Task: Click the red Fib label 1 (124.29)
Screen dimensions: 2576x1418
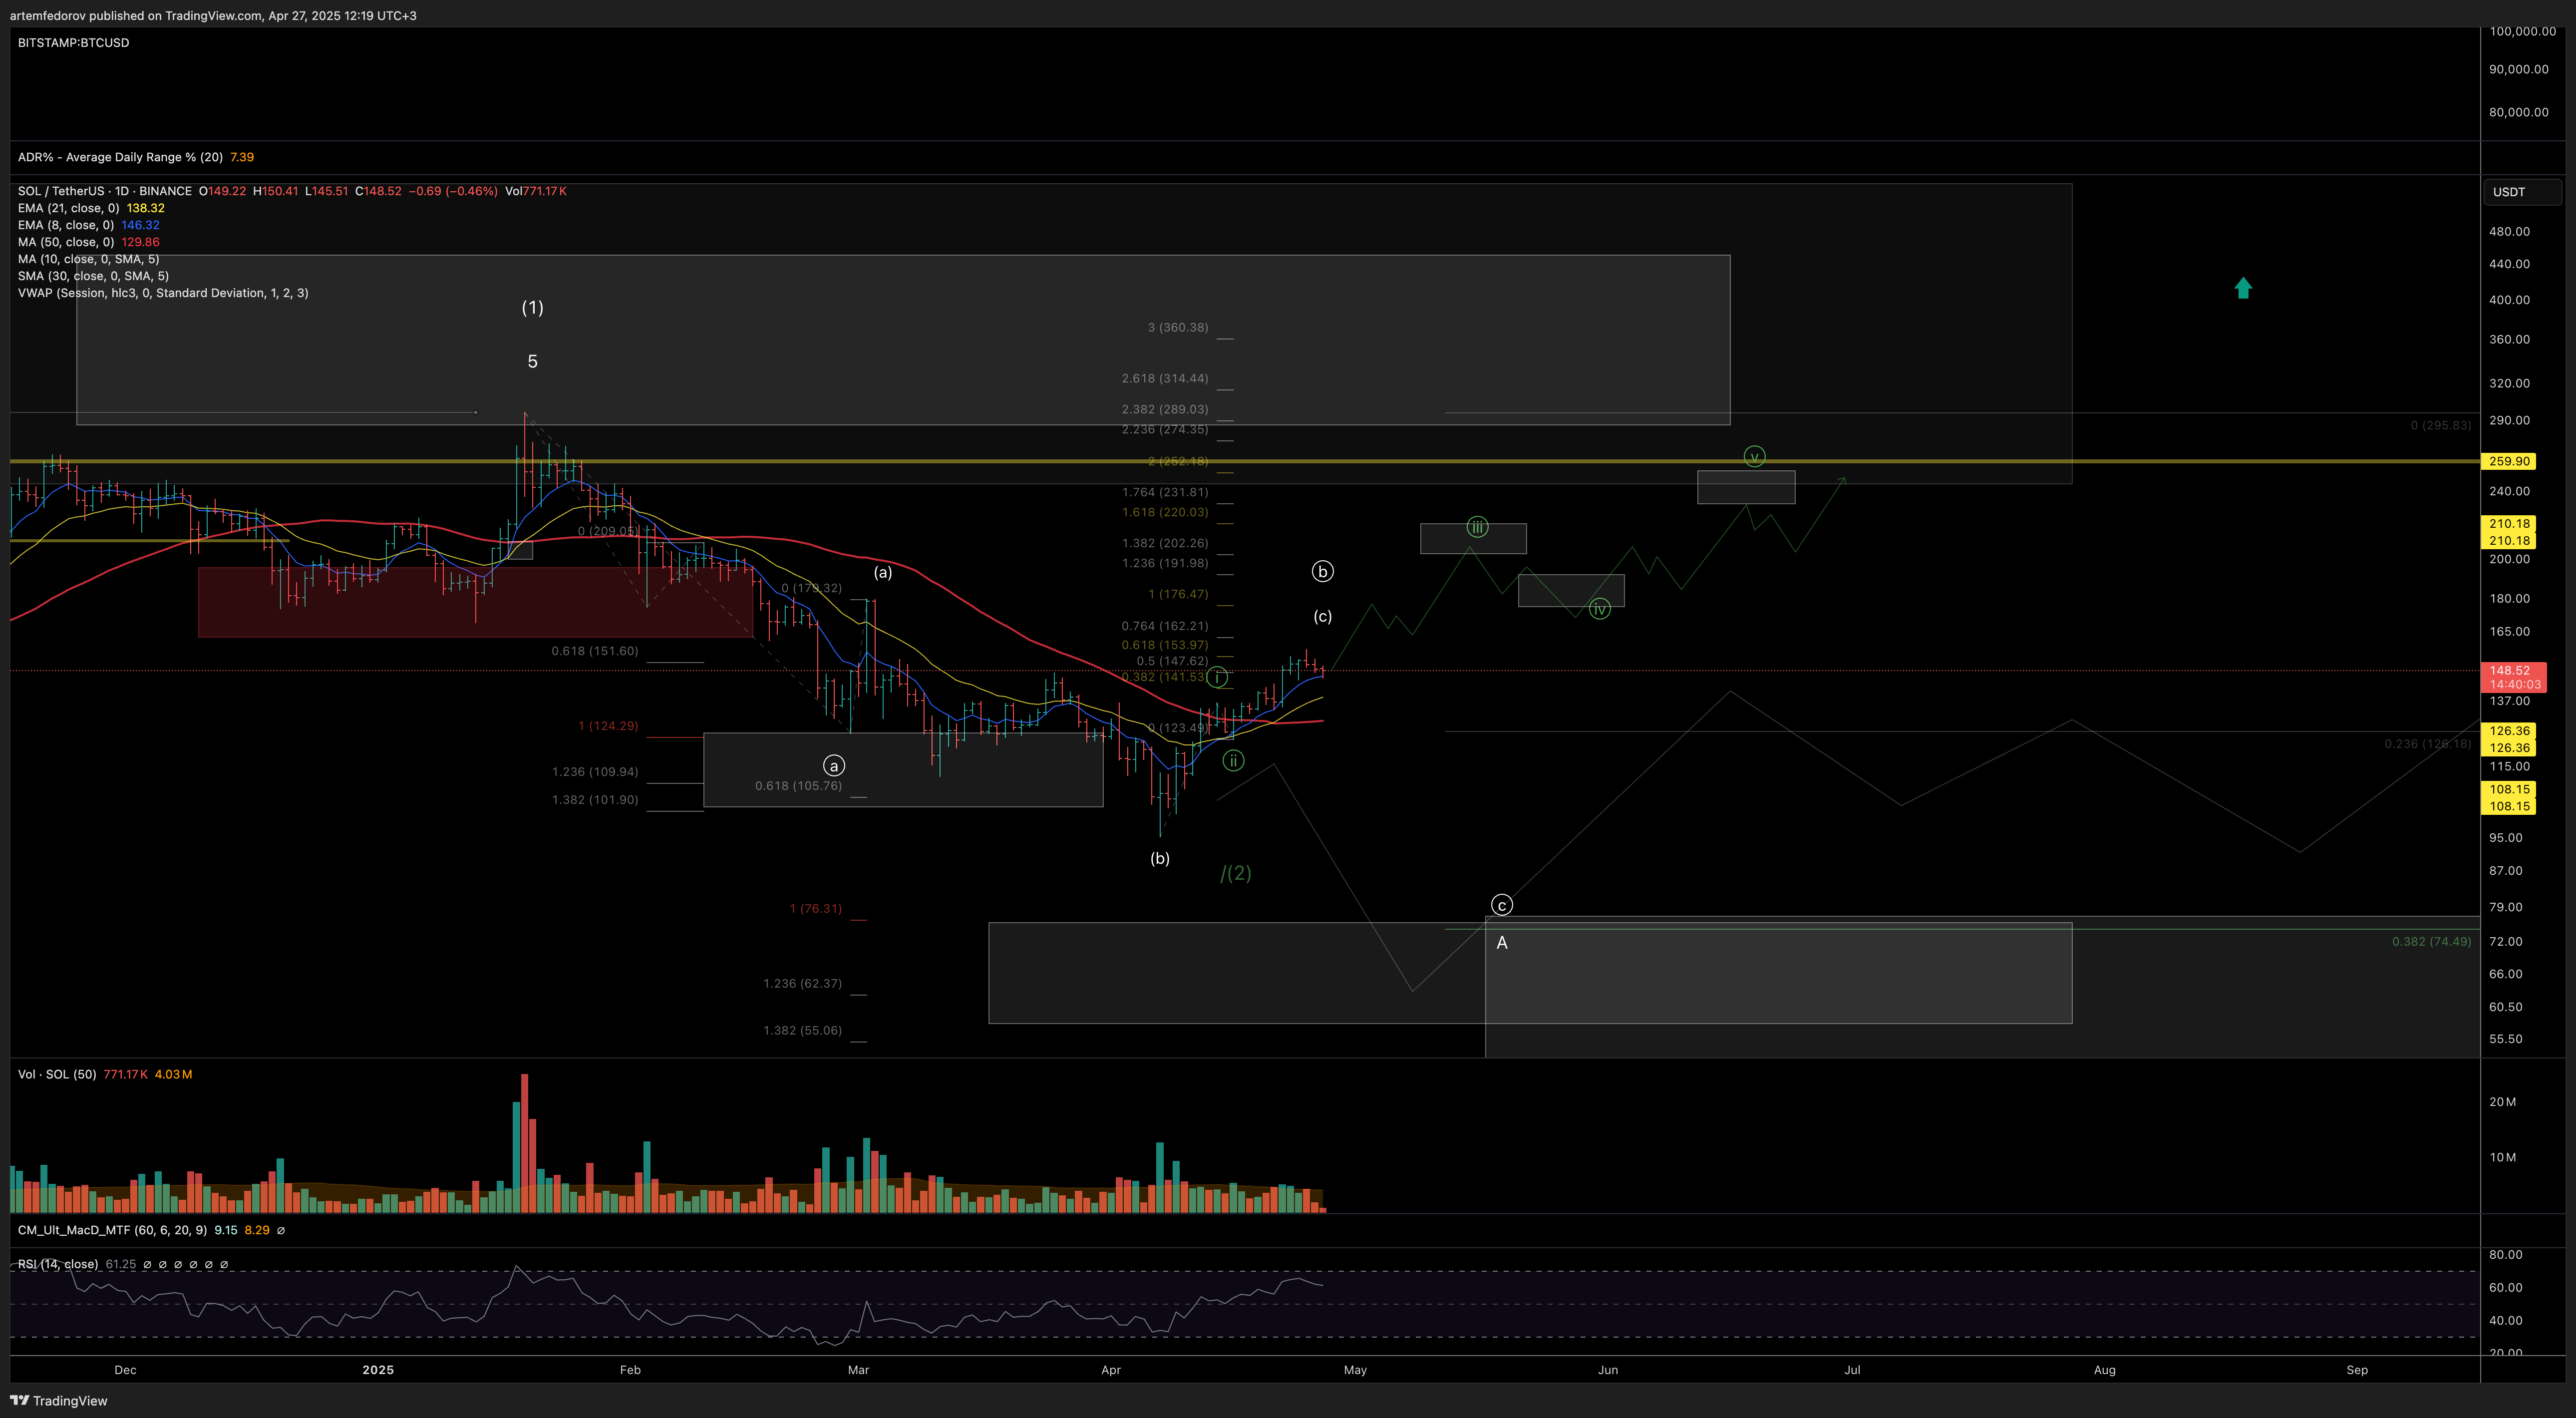Action: pos(608,726)
